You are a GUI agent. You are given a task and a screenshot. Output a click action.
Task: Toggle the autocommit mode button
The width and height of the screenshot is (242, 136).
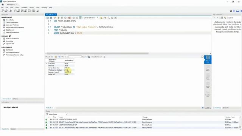(x=81, y=18)
